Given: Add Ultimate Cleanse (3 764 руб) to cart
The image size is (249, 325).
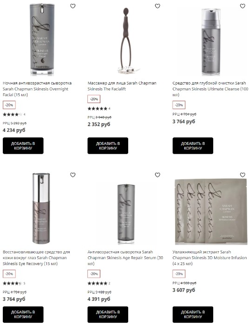Looking at the screenshot, I should click(x=193, y=145).
